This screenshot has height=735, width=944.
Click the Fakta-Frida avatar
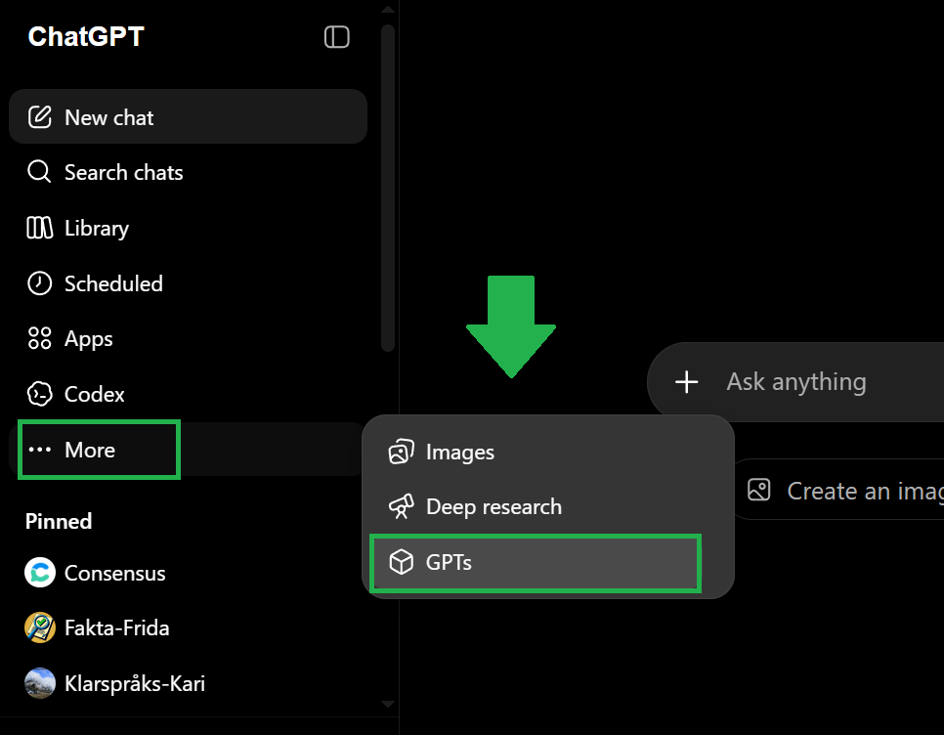pos(40,627)
